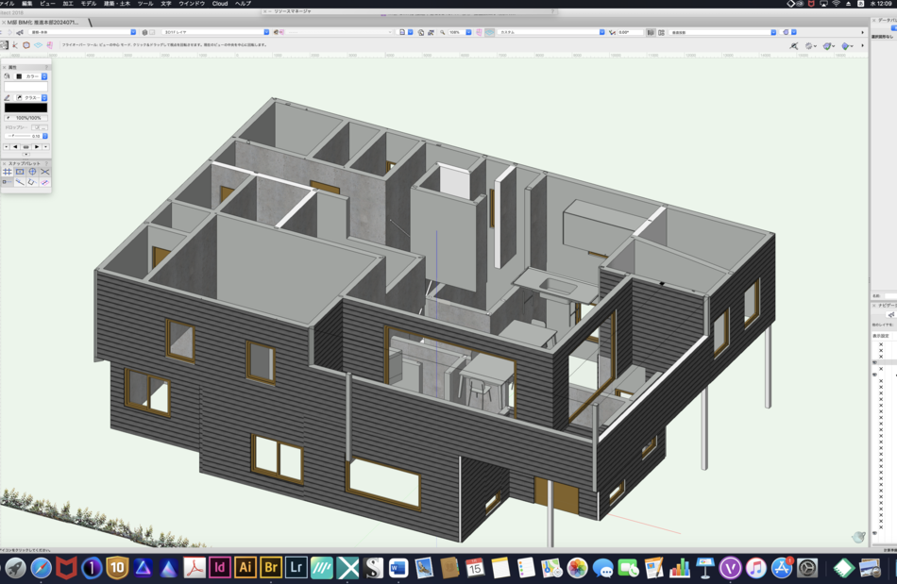897x584 pixels.
Task: Toggle the unified view button in the view bar
Action: [490, 32]
